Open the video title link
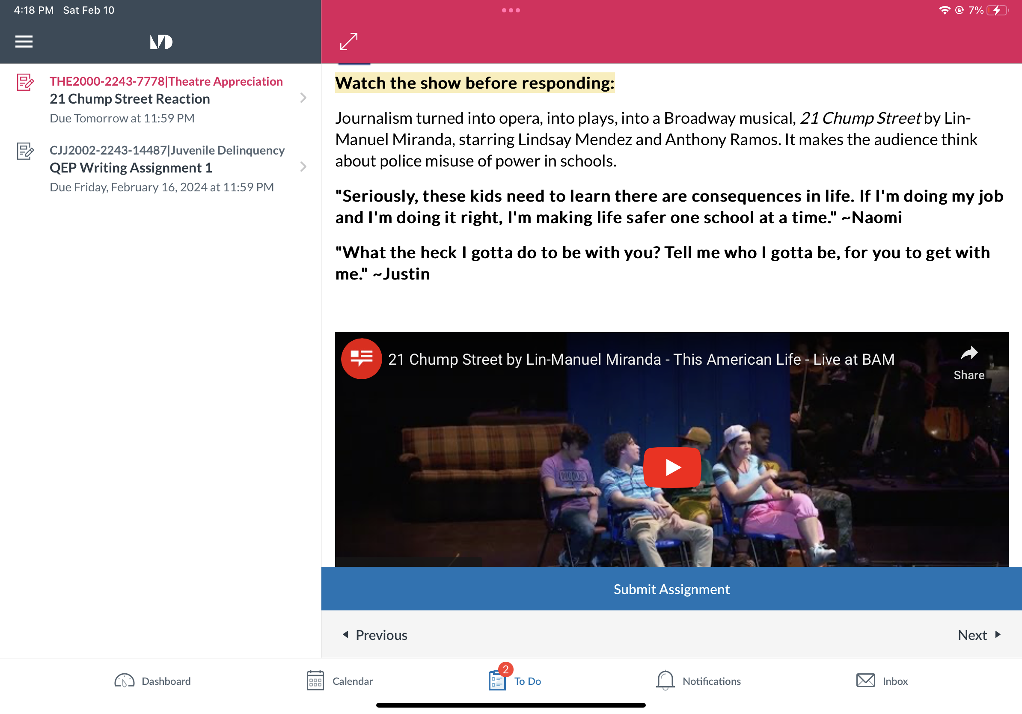 coord(641,360)
